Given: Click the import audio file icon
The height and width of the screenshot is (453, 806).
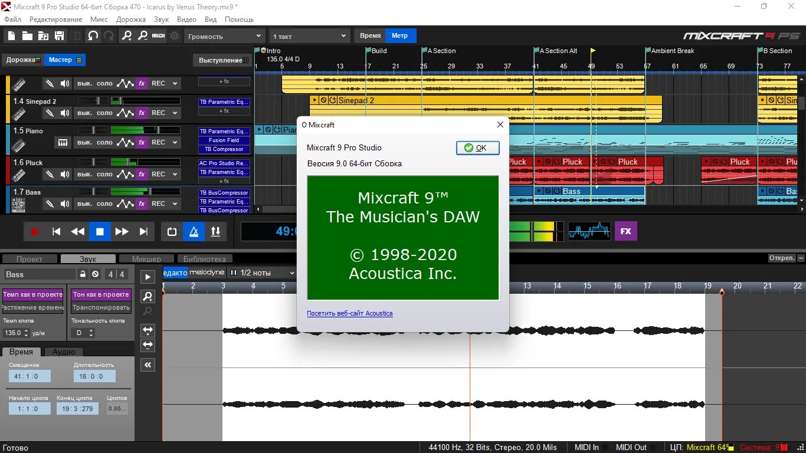Looking at the screenshot, I should tap(43, 36).
